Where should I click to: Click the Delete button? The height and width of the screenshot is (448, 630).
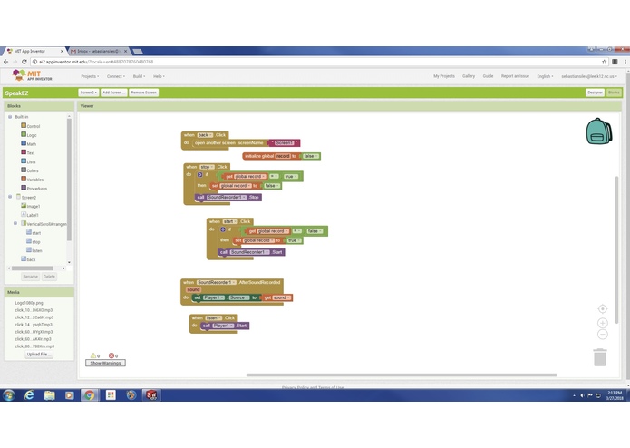click(x=49, y=277)
